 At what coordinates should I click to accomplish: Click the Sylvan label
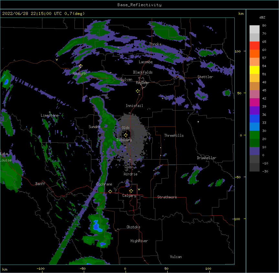click(x=126, y=79)
